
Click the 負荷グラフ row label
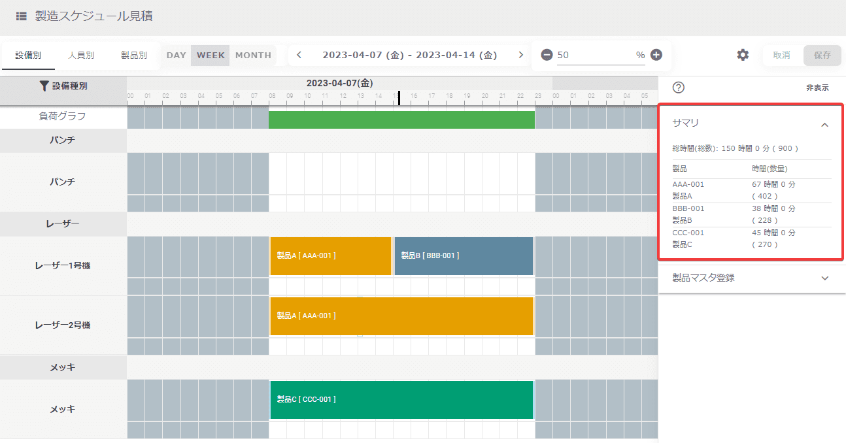pos(63,116)
